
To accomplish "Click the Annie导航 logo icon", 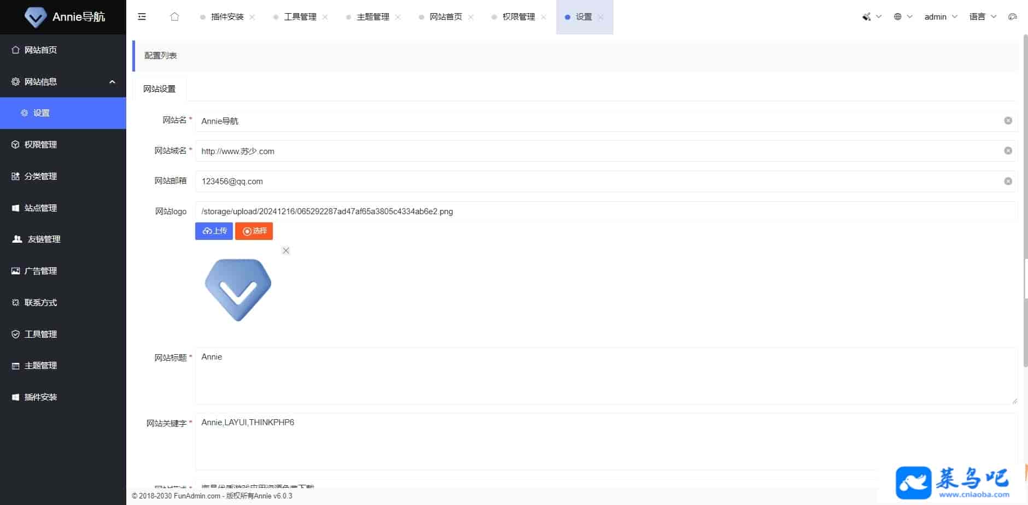I will coord(36,17).
